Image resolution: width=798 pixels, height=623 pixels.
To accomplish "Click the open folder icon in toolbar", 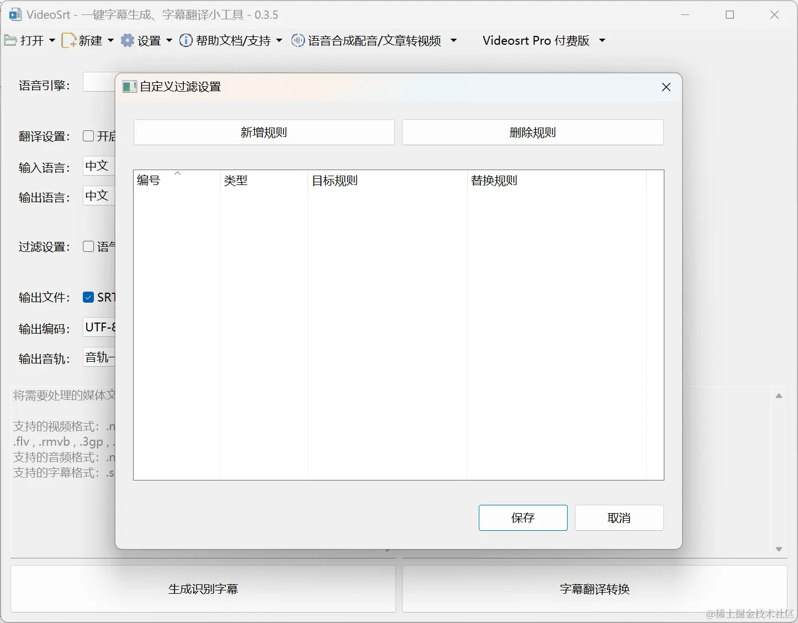I will [x=10, y=40].
